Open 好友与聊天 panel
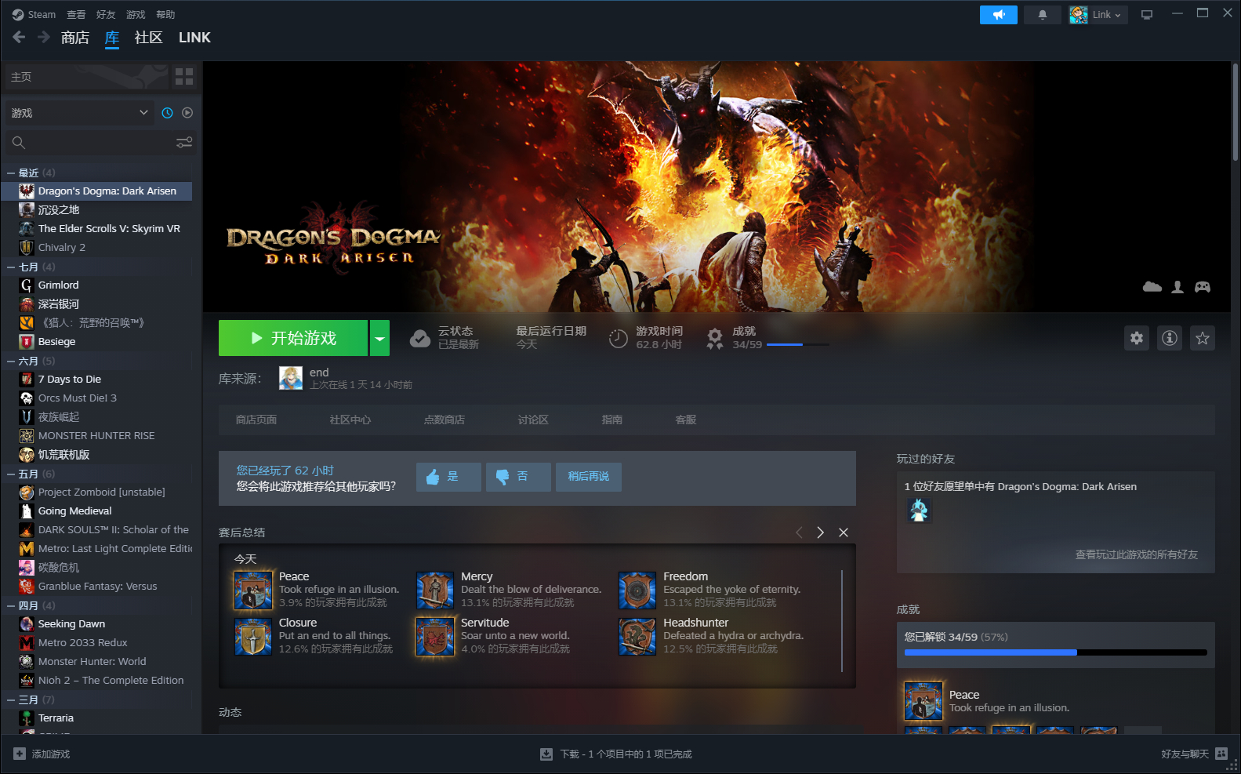The image size is (1241, 774). click(1194, 754)
